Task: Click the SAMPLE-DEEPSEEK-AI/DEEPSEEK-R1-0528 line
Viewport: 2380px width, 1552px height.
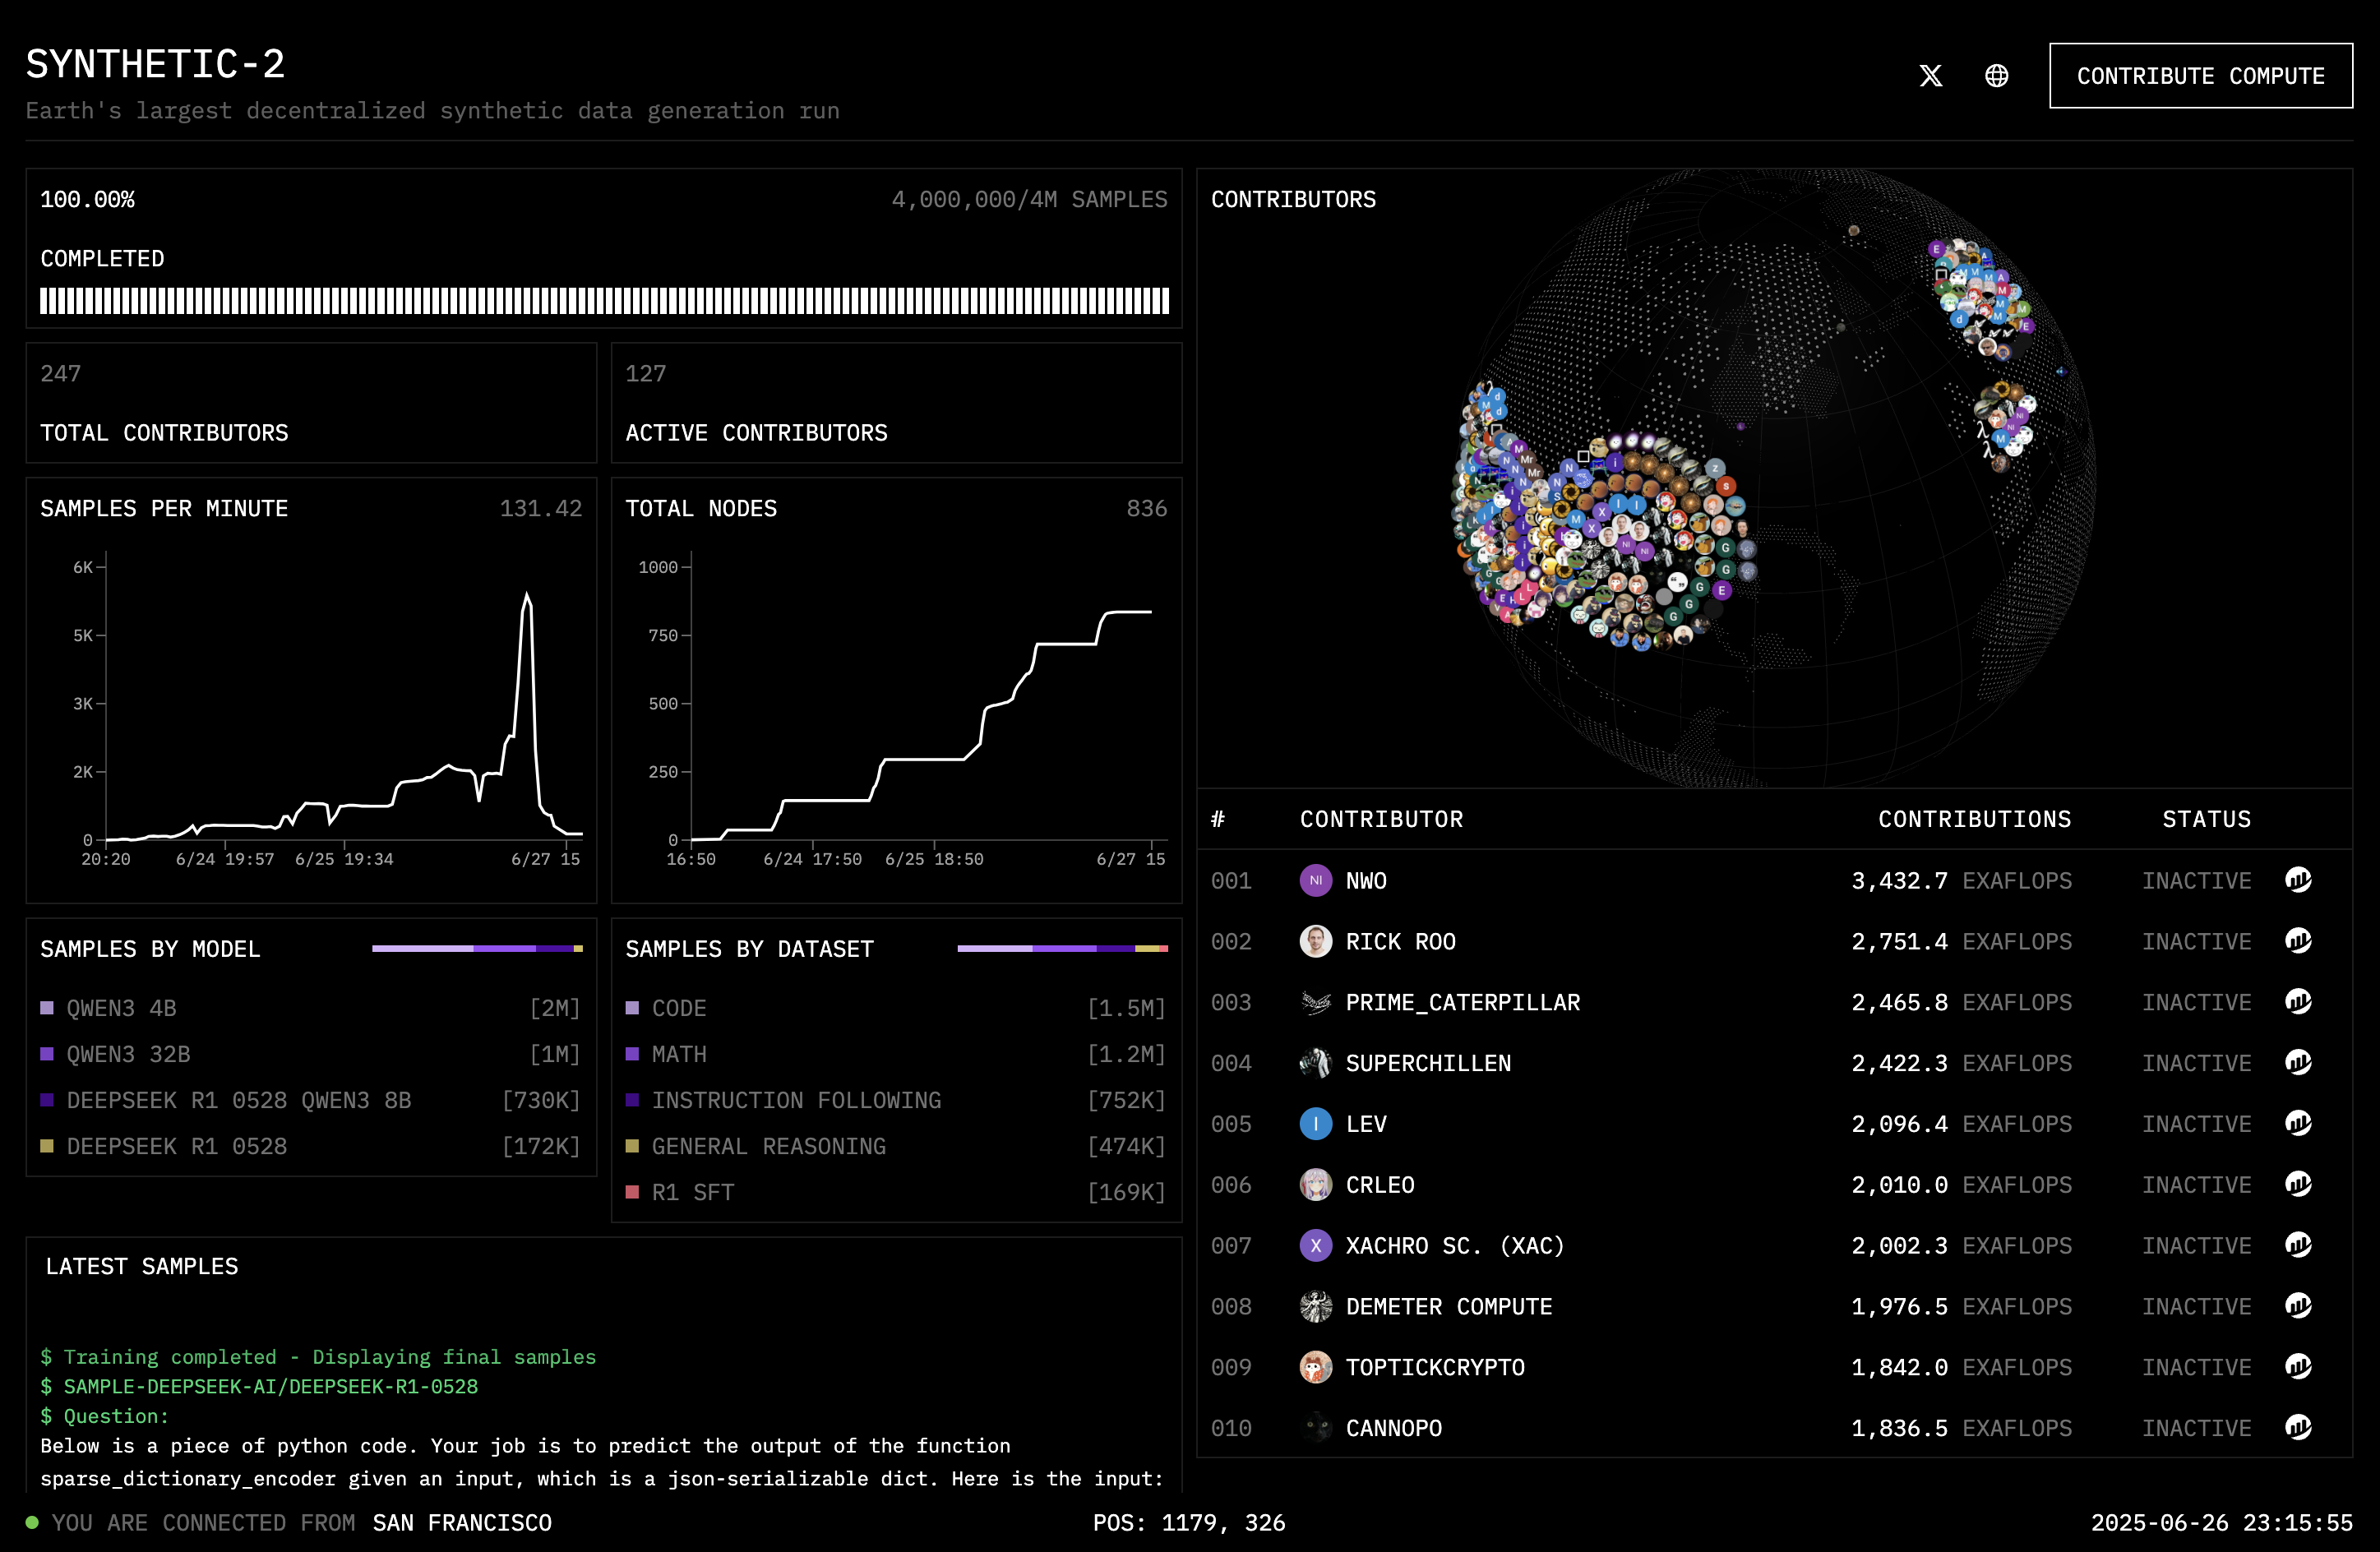Action: tap(259, 1386)
